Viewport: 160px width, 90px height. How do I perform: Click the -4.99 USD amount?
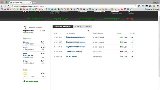(x=123, y=52)
